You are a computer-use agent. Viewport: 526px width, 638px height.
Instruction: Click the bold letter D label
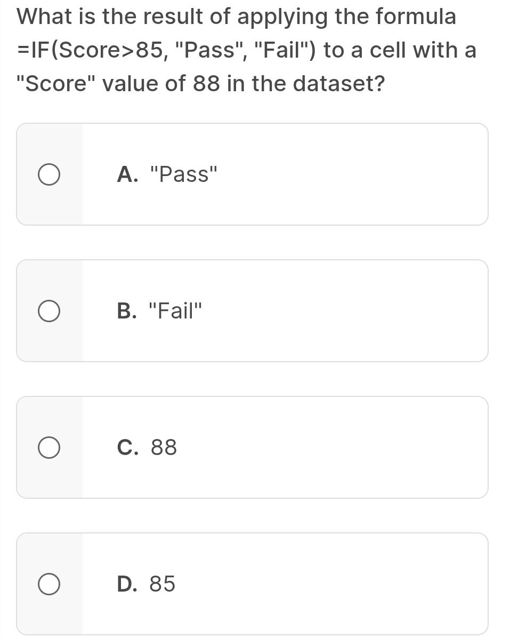tap(126, 584)
